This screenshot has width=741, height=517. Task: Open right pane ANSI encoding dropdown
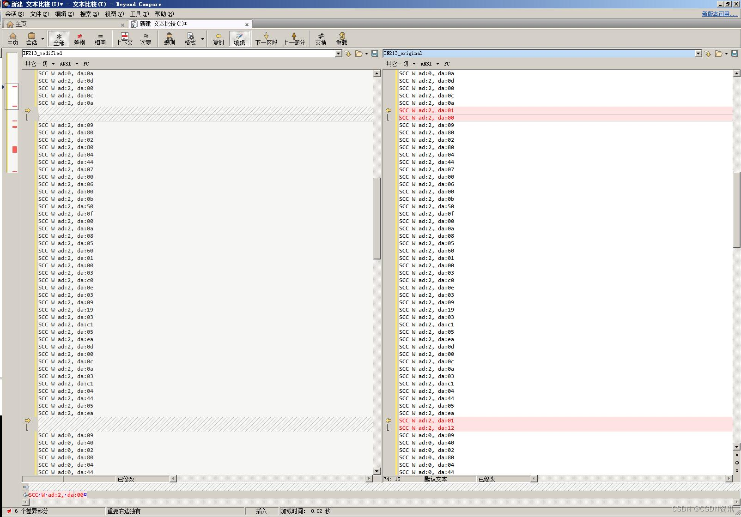[x=429, y=64]
